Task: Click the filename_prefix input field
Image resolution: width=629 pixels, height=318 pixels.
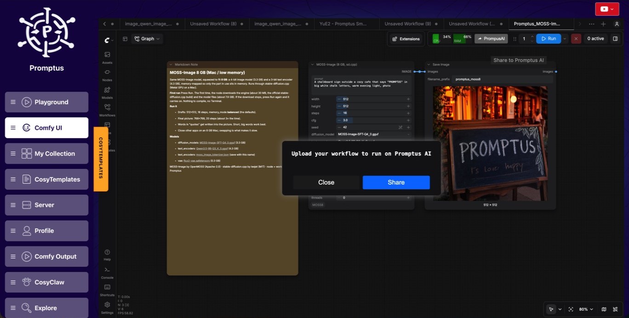Action: [x=503, y=79]
